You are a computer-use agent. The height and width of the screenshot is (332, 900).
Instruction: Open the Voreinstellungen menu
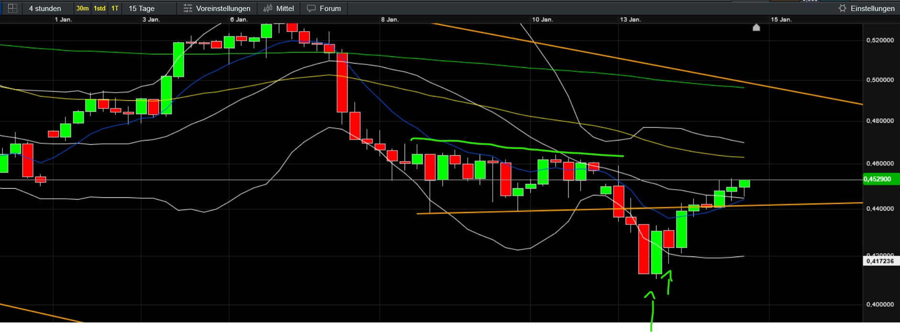217,8
